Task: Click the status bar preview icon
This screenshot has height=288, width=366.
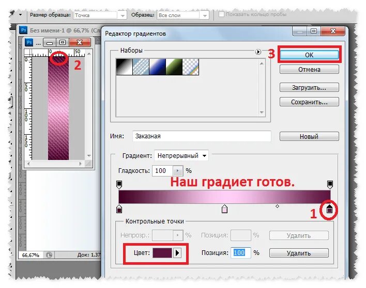Action: [49, 255]
